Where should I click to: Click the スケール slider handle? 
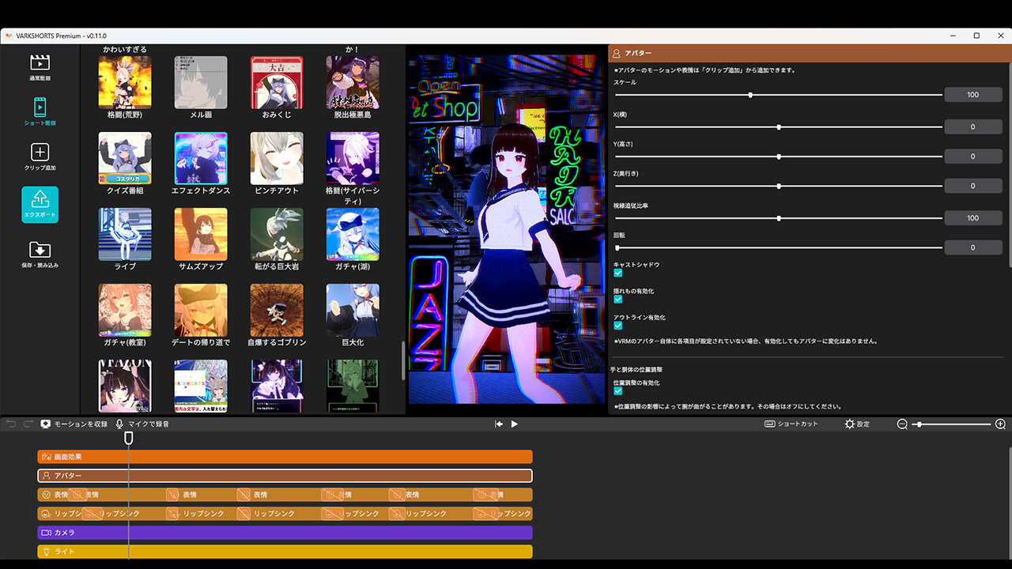(x=750, y=95)
